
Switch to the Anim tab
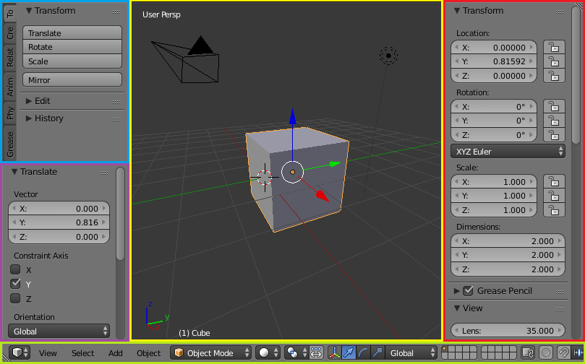tap(10, 87)
